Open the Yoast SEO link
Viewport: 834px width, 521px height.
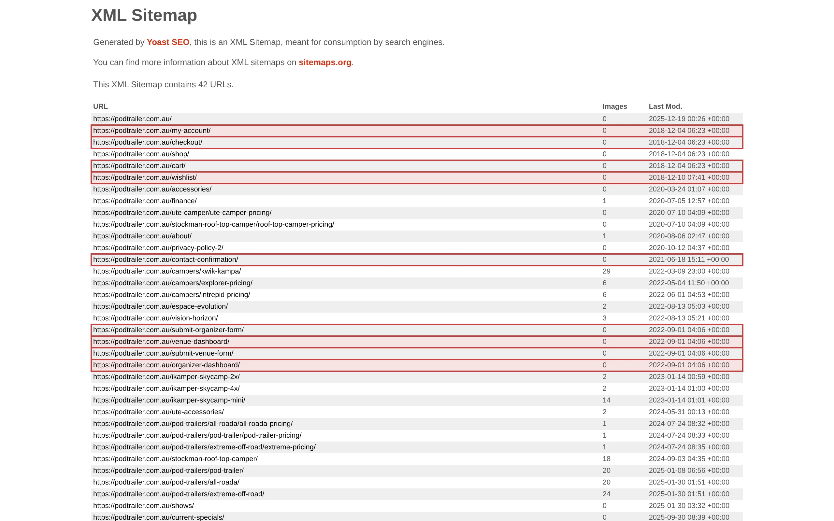pos(168,42)
